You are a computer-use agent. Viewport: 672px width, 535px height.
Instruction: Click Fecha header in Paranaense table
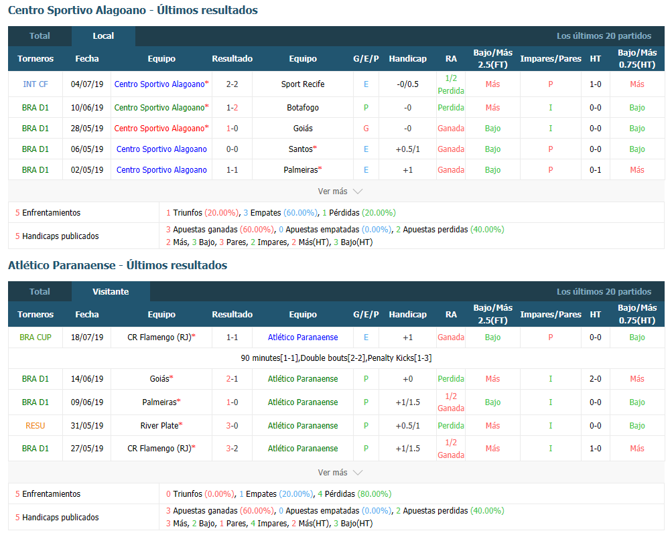(87, 315)
